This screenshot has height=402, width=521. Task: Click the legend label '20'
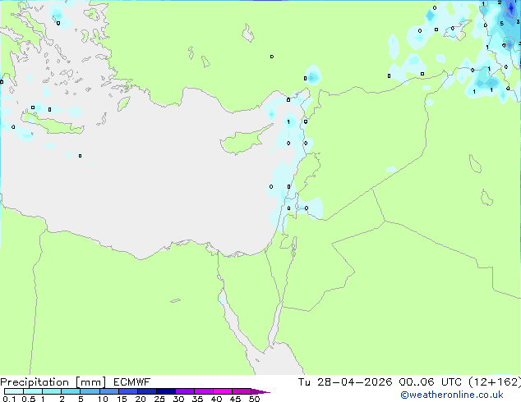tap(141, 399)
